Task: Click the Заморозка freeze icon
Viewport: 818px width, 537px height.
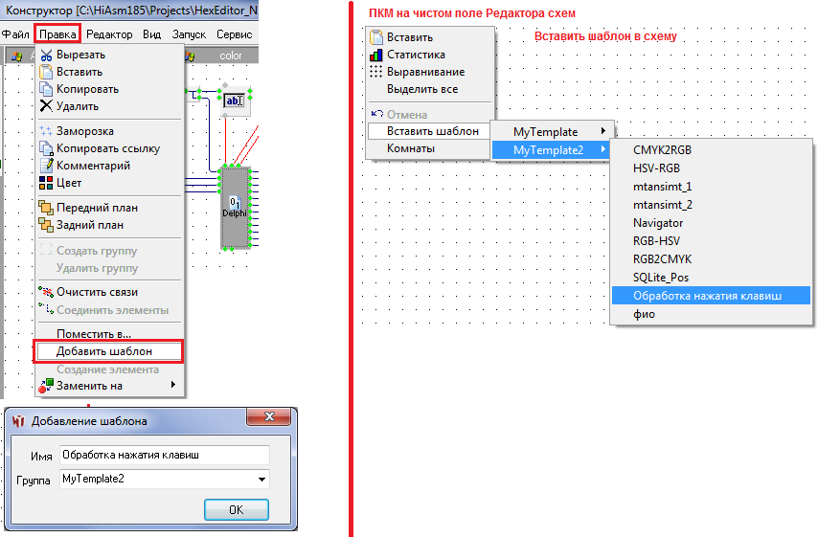Action: click(46, 131)
